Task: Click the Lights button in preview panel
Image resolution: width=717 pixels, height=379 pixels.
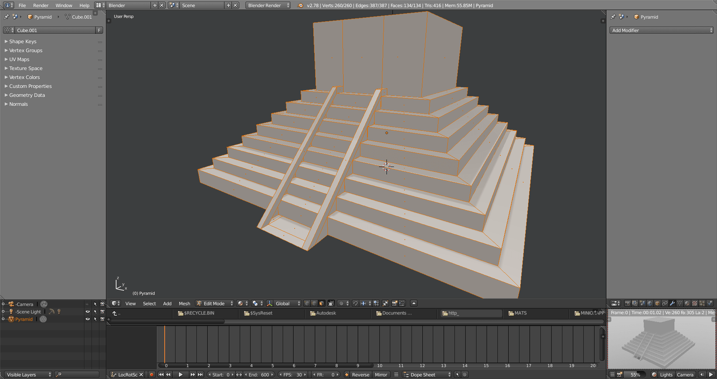Action: click(666, 374)
